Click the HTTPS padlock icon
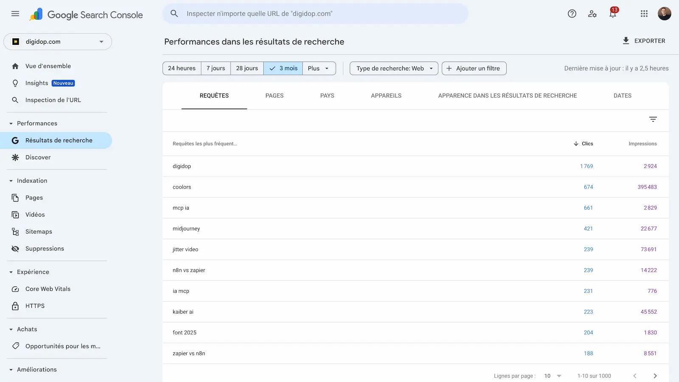The image size is (679, 382). (x=15, y=306)
